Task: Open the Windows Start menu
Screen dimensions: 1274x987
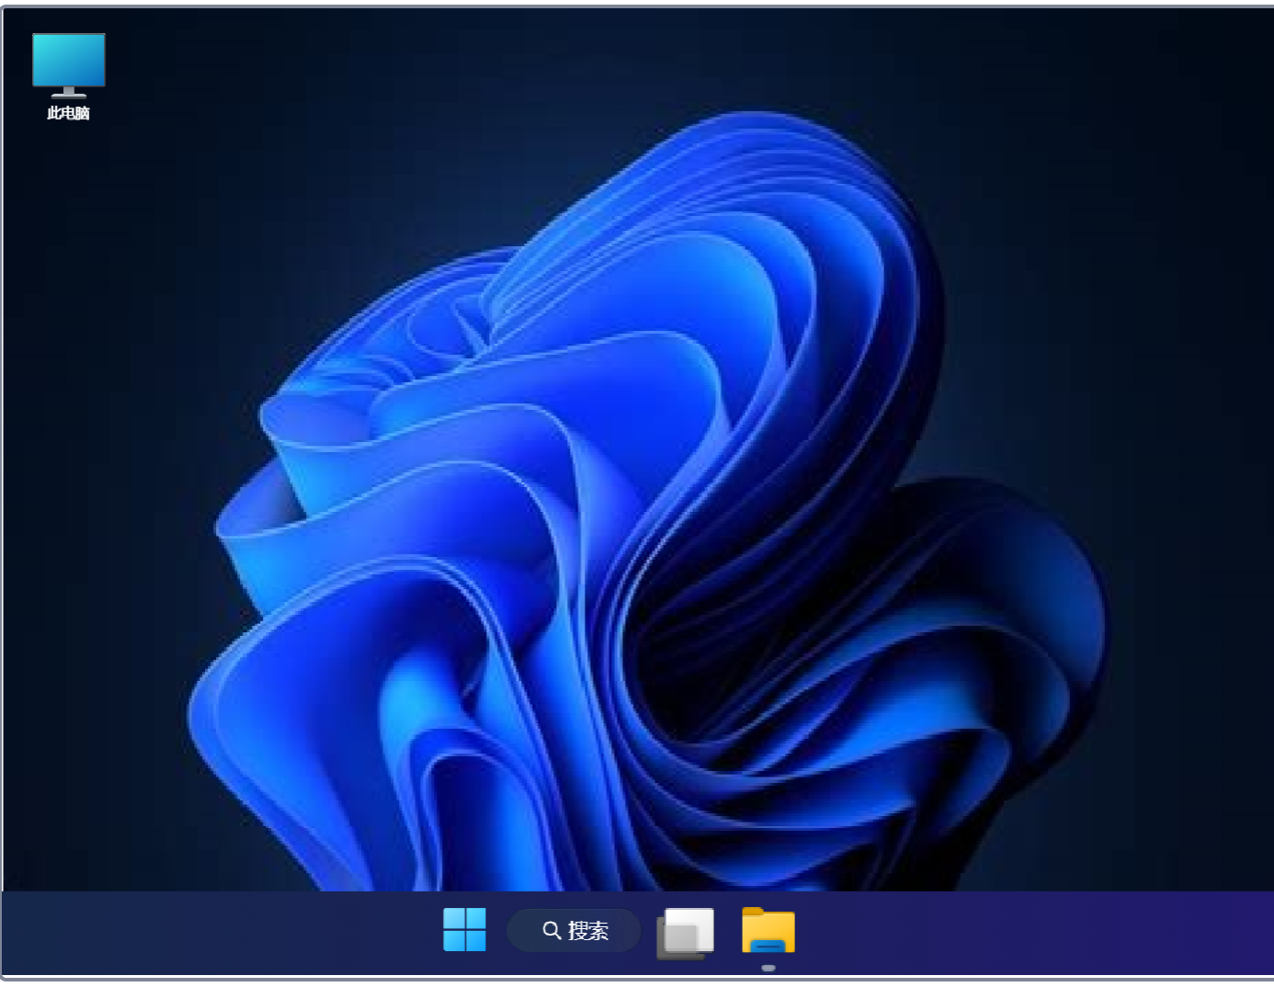Action: (464, 930)
